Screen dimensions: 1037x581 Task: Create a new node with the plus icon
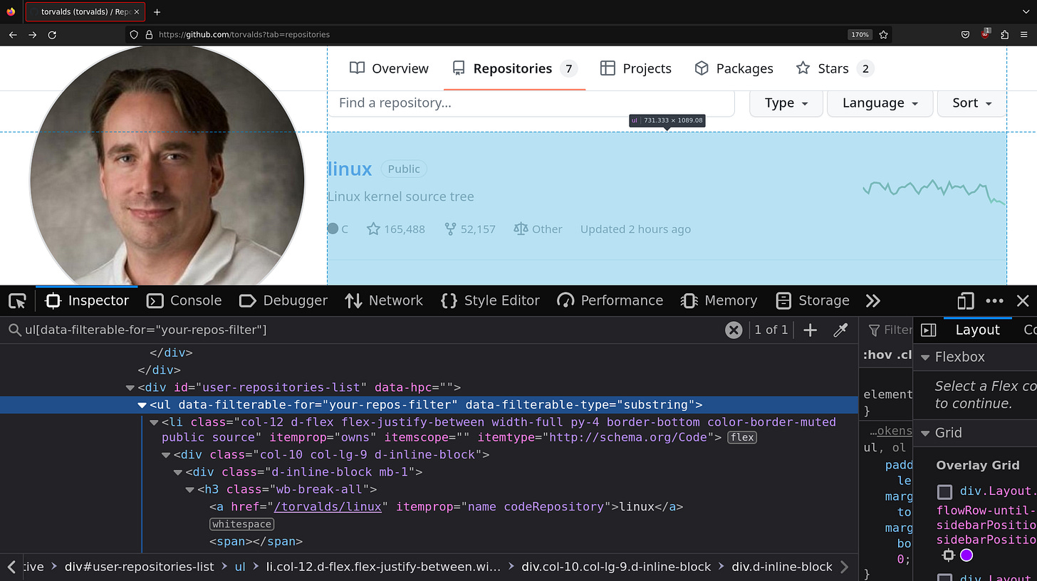(x=810, y=330)
